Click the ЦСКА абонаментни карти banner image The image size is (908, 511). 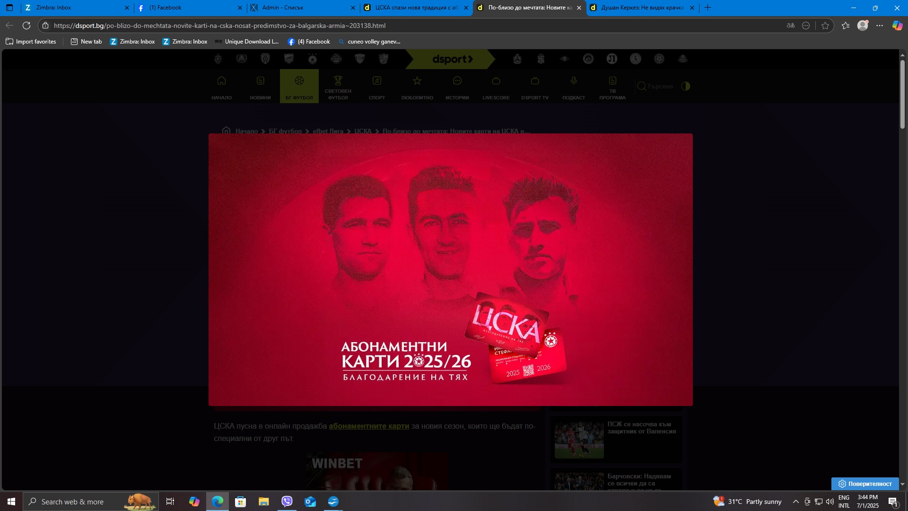pos(450,270)
